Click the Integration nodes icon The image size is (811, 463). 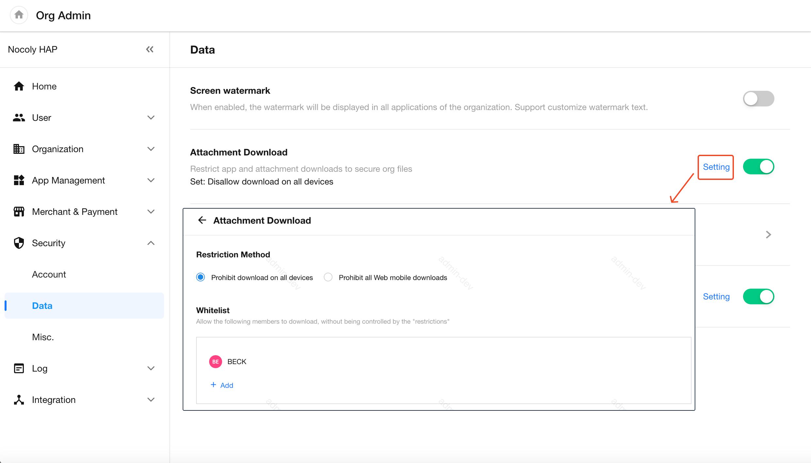click(19, 400)
